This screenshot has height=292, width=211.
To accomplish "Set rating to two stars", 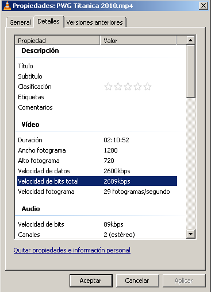I will point(118,87).
